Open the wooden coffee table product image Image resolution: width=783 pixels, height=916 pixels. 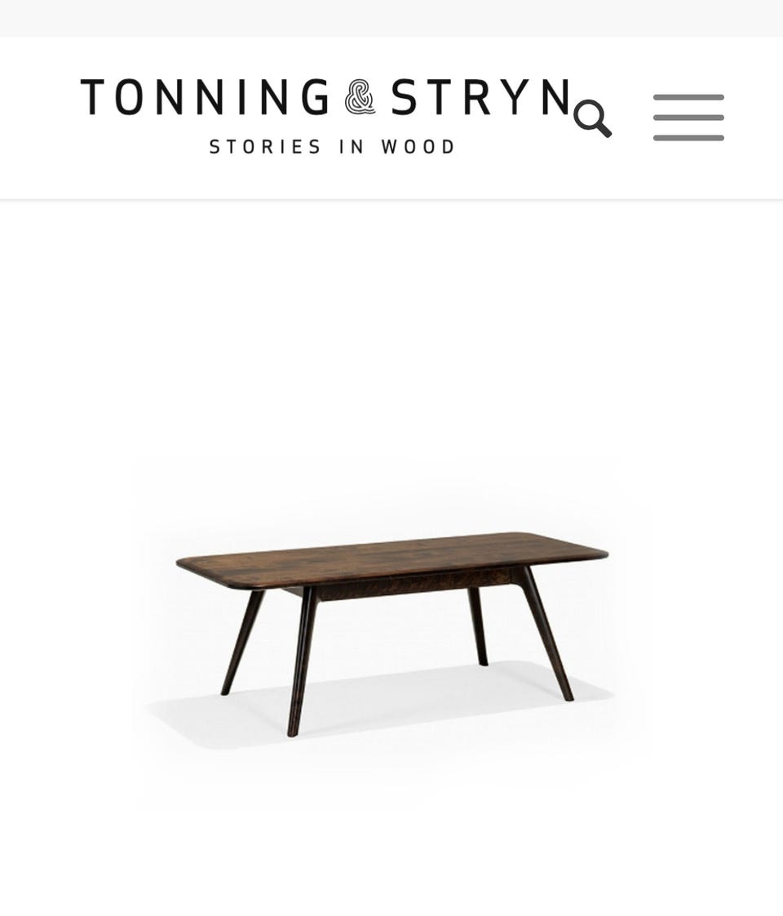[391, 634]
